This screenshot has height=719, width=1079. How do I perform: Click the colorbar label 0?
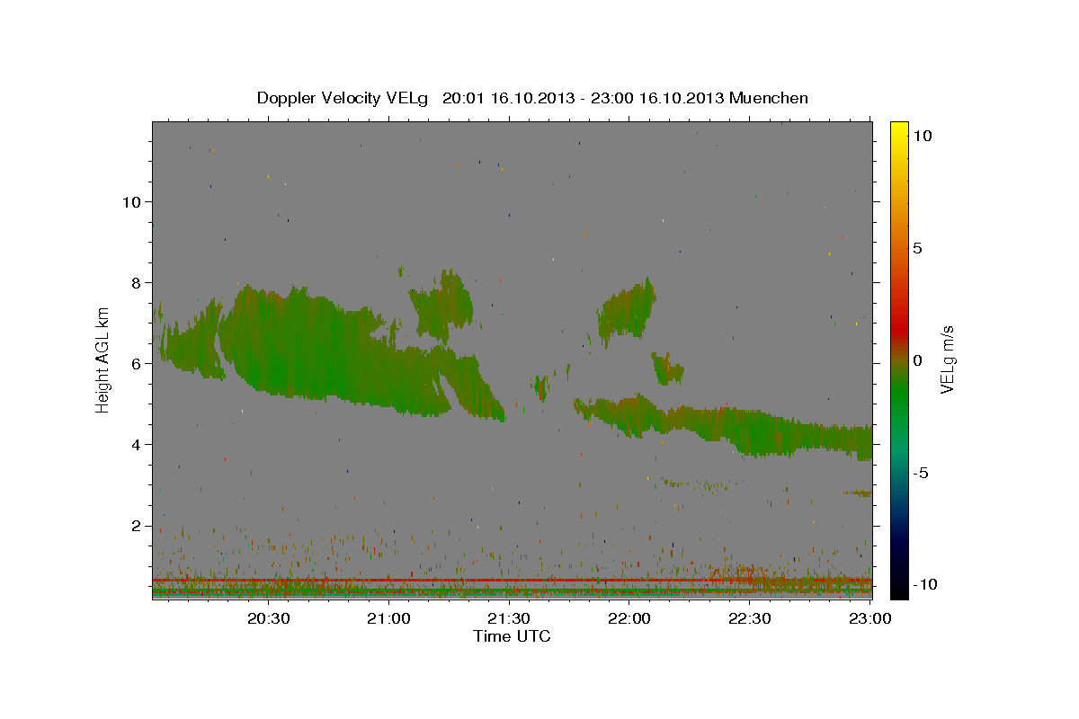coord(917,360)
